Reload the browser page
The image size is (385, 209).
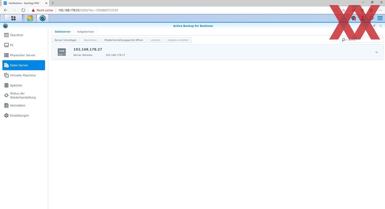pos(23,10)
